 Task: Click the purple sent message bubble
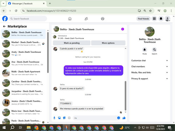93,71
